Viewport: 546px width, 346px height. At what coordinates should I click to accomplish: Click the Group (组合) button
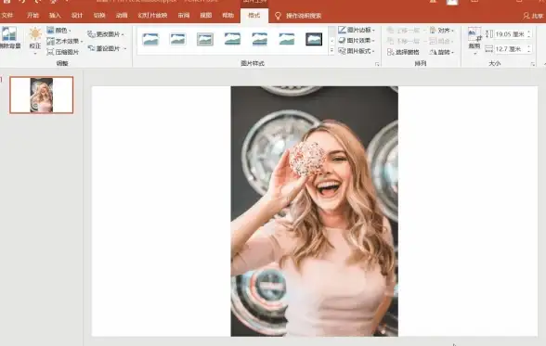[x=442, y=42]
